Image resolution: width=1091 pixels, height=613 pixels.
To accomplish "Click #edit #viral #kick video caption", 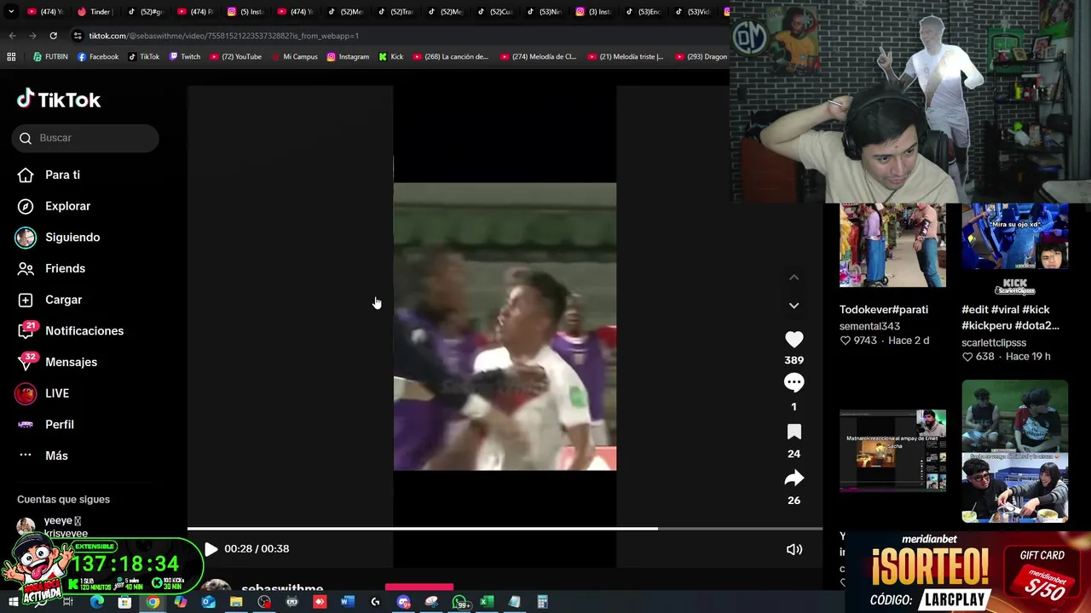I will click(1010, 318).
